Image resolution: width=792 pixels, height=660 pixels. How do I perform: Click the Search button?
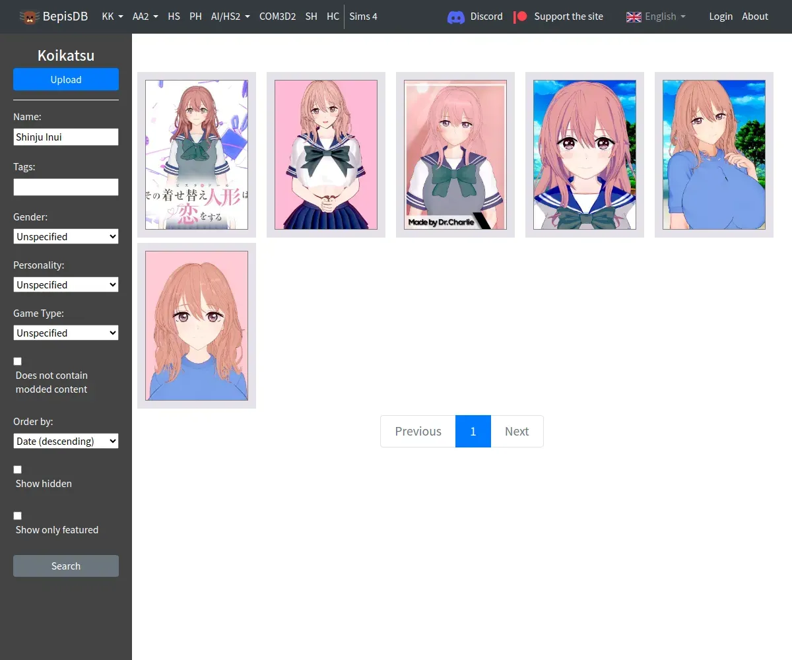click(x=66, y=566)
